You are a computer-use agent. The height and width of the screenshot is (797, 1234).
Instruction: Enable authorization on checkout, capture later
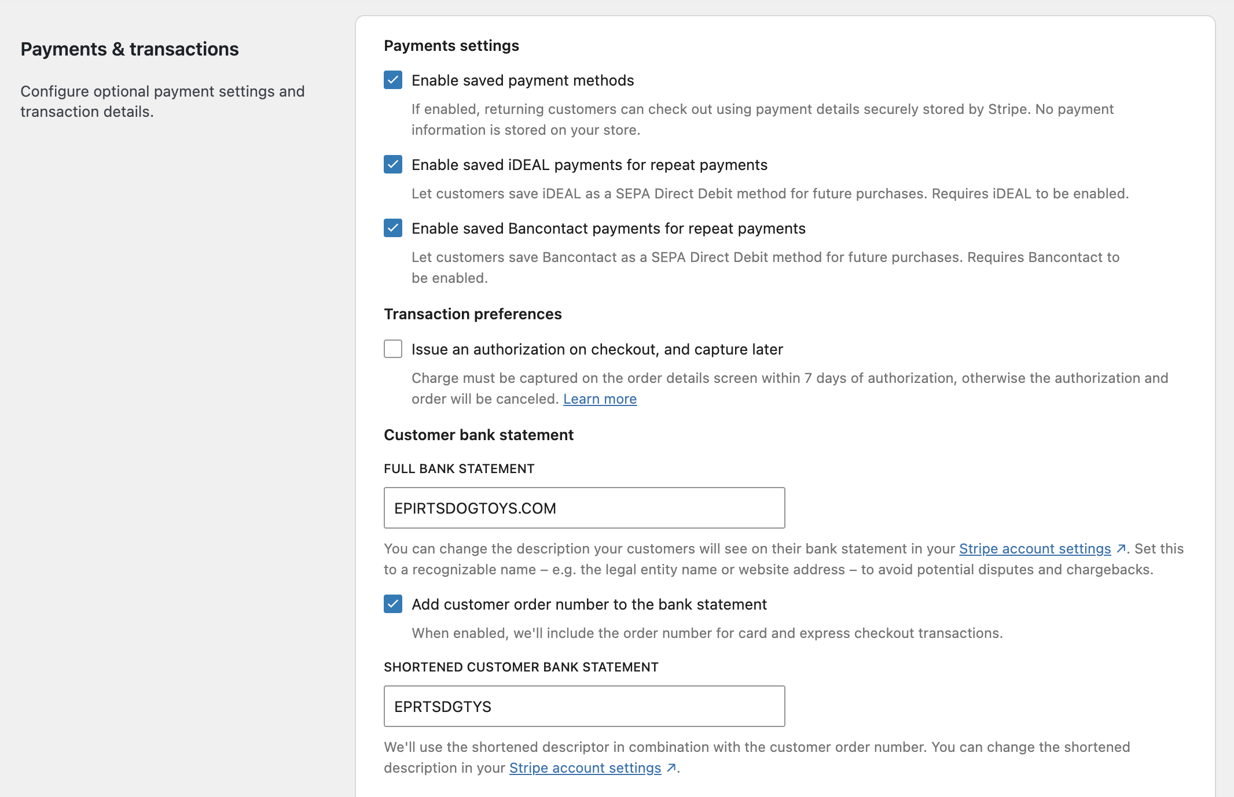point(393,349)
